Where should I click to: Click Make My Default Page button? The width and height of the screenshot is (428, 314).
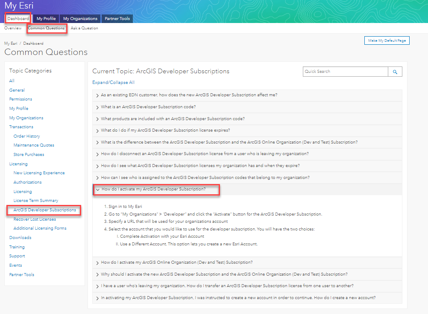point(387,40)
